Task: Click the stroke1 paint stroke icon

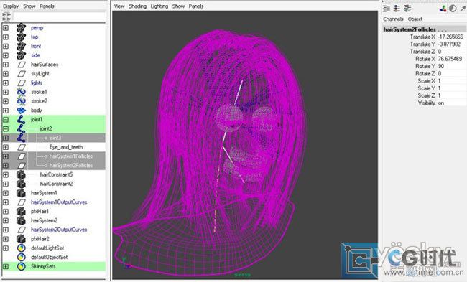Action: click(21, 92)
